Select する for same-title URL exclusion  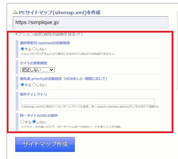pyautogui.click(x=22, y=121)
